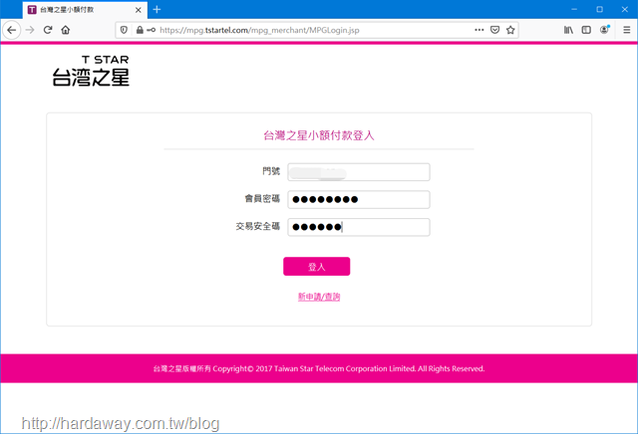
Task: Reload the current page
Action: tap(48, 30)
